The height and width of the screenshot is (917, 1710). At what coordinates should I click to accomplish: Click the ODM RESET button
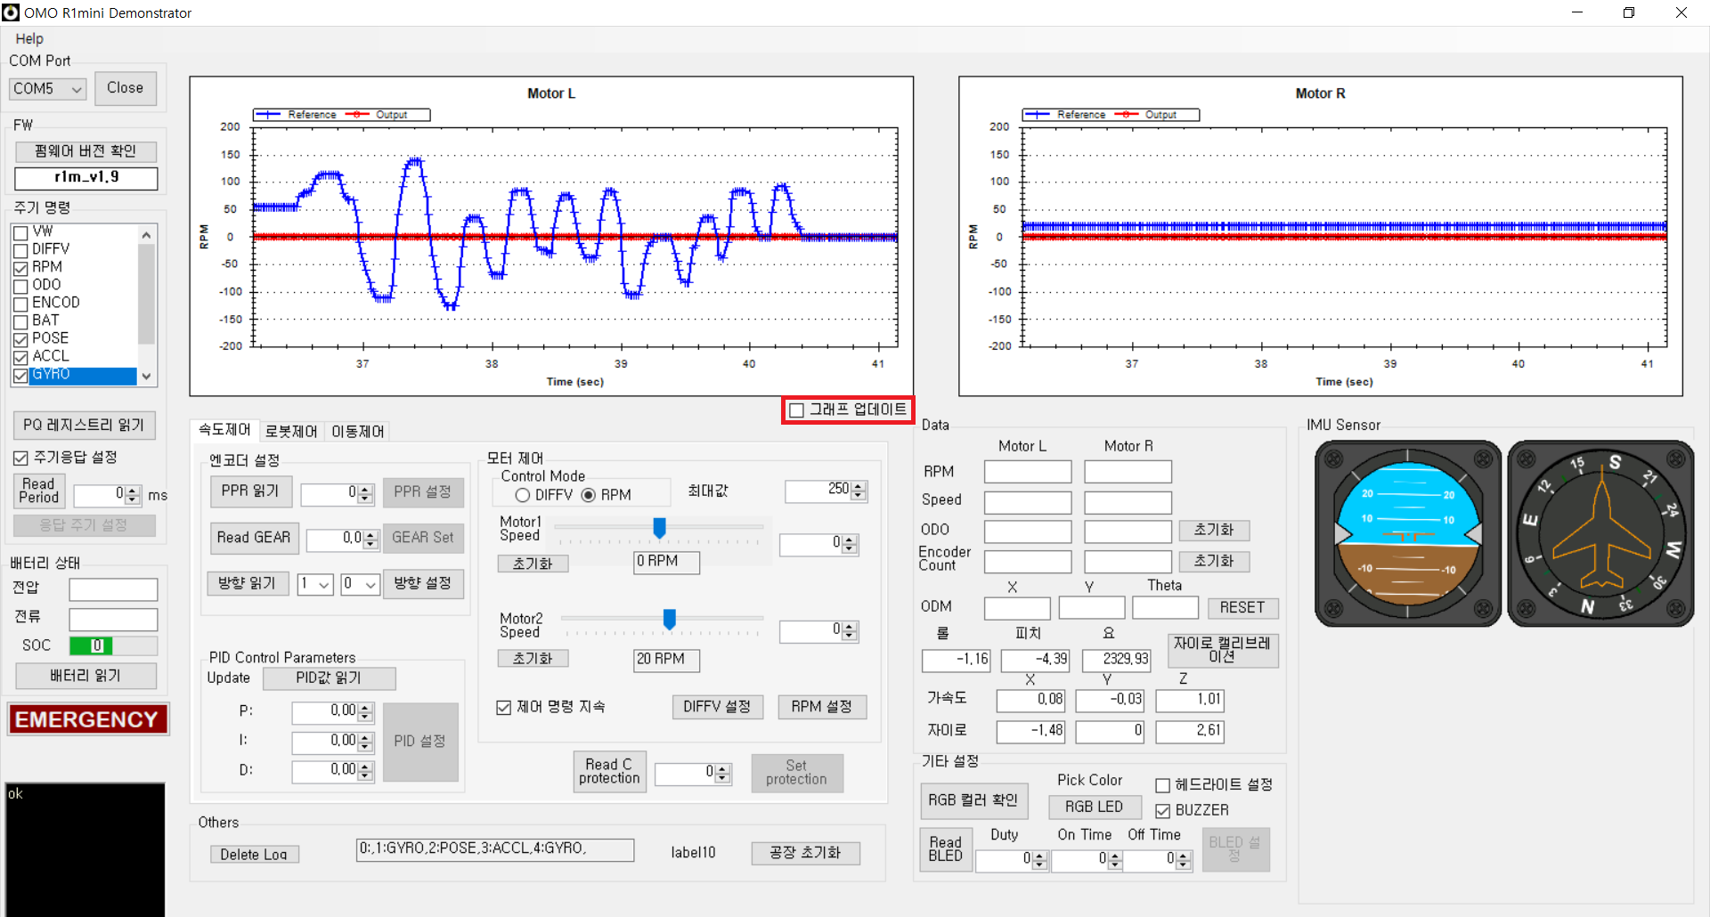point(1242,608)
